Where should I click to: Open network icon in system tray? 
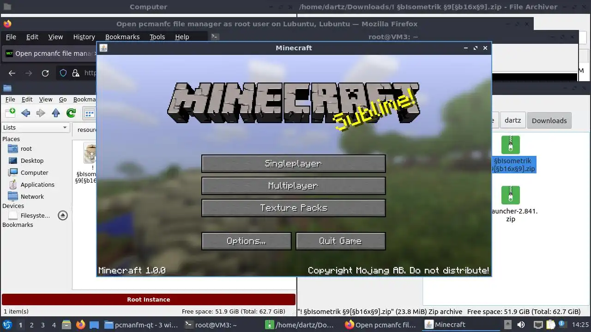(x=538, y=325)
